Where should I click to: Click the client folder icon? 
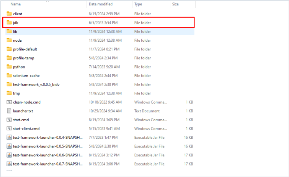click(10, 14)
